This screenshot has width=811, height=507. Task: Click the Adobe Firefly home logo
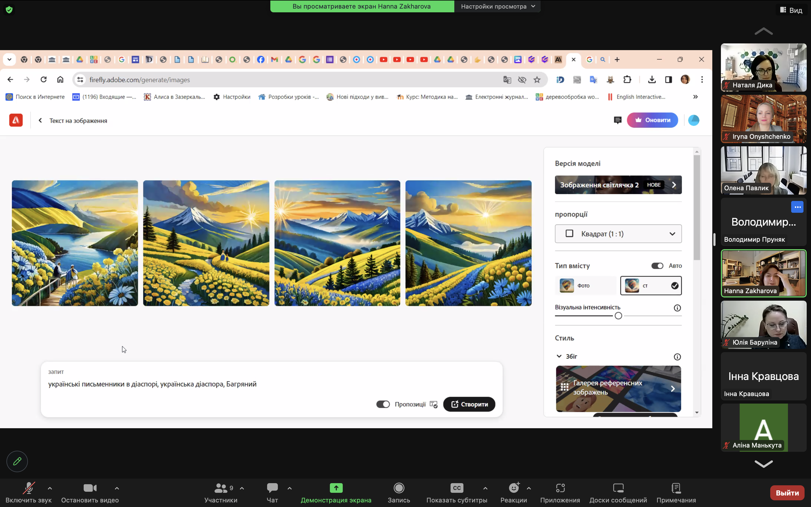(16, 120)
